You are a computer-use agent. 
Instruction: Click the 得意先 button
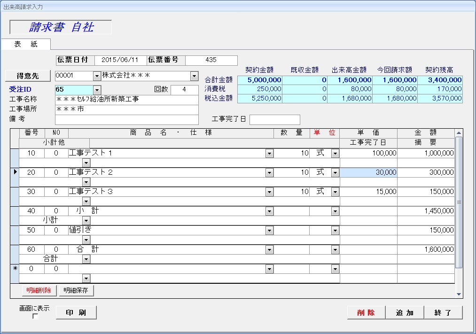pos(28,76)
